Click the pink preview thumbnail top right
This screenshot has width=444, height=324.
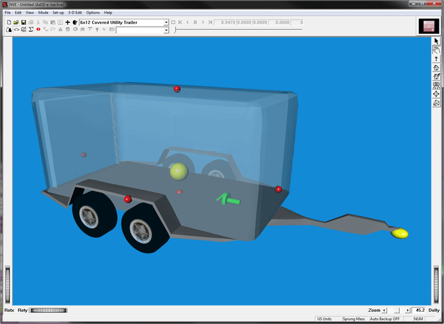429,26
